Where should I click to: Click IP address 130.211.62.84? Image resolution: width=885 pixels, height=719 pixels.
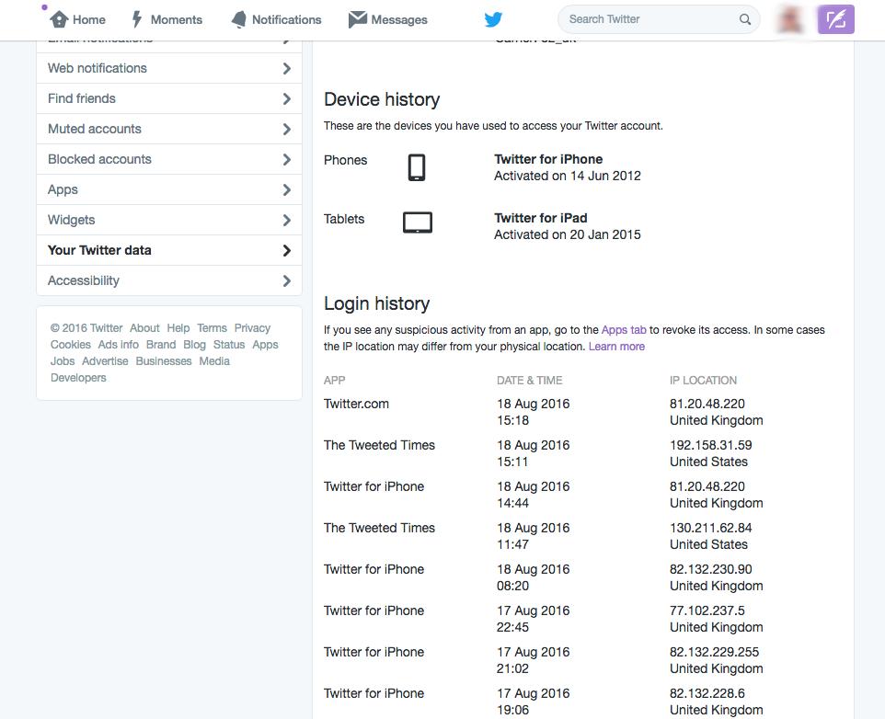(710, 528)
